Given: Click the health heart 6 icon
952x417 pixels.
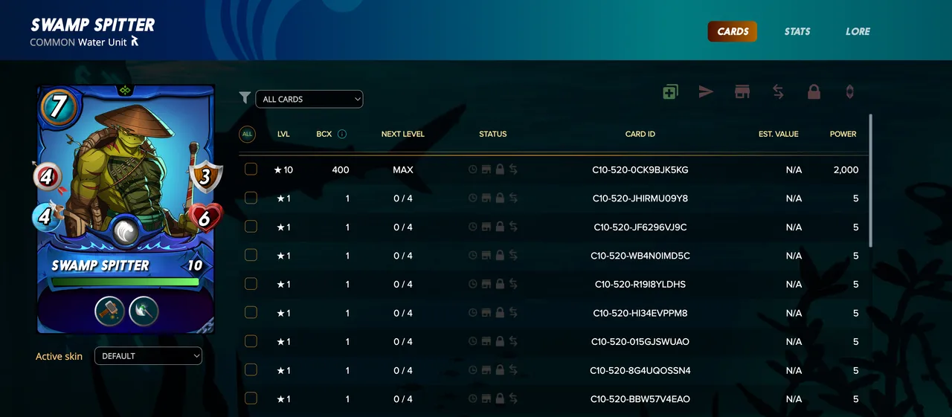Looking at the screenshot, I should tap(206, 218).
